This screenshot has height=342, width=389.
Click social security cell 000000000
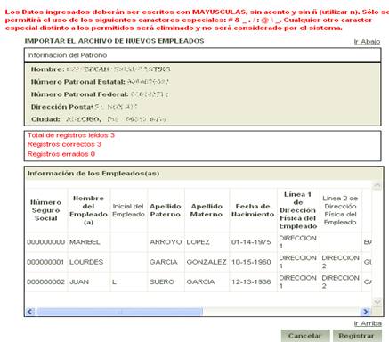click(x=45, y=242)
